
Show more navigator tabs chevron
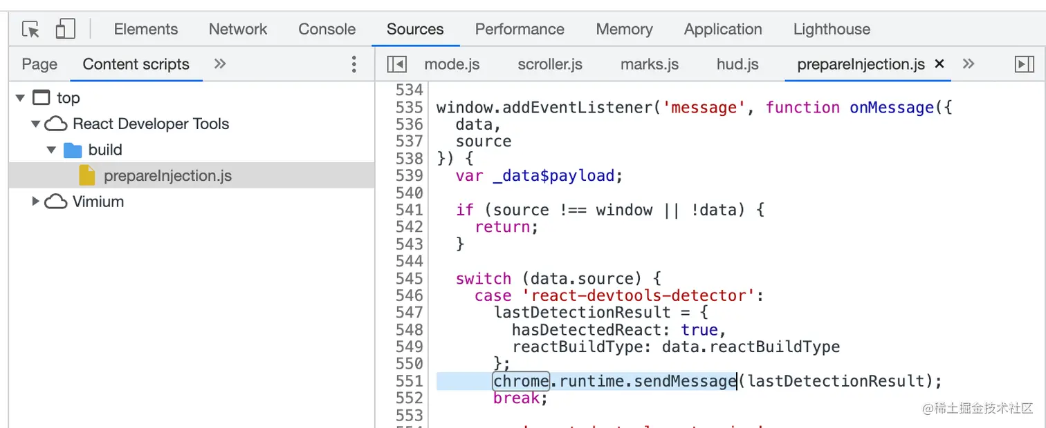[220, 64]
